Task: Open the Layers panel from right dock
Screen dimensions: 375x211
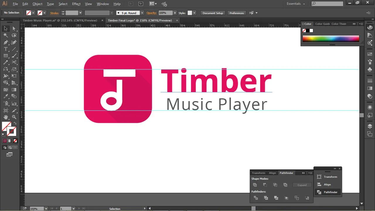Action: coord(370,126)
